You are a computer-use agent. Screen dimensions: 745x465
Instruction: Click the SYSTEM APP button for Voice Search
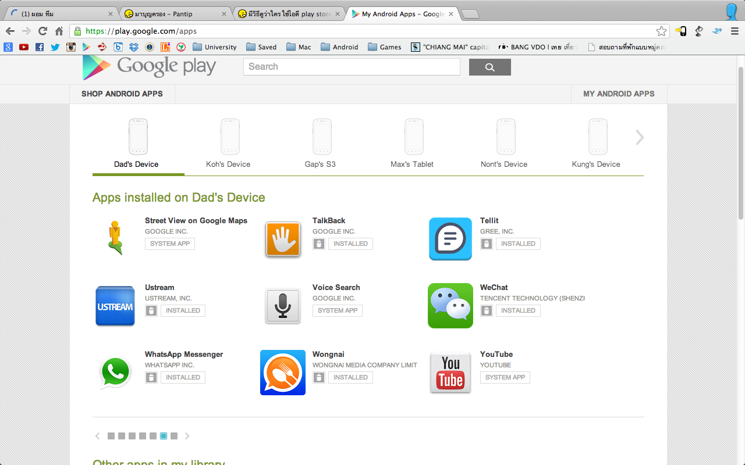pos(338,310)
